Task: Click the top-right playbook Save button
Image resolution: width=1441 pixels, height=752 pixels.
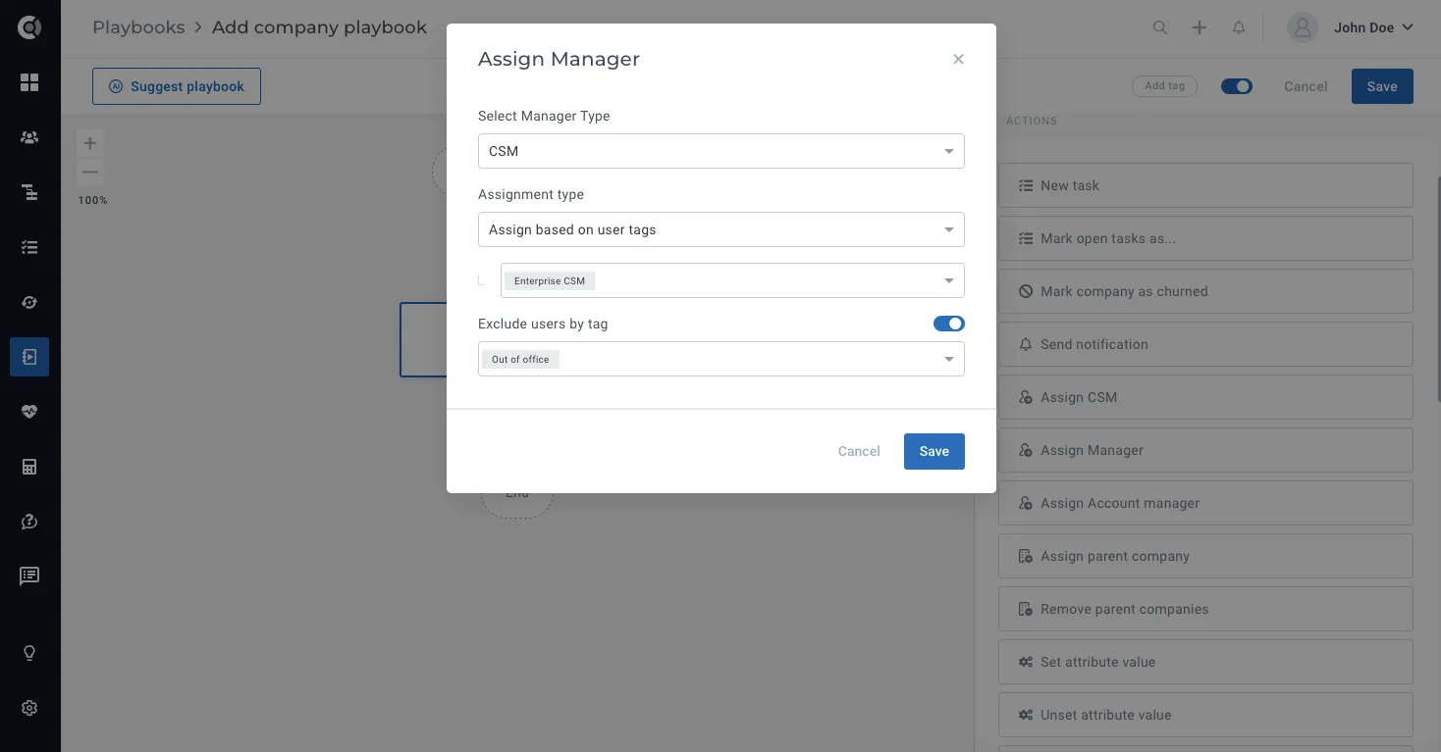Action: coord(1382,86)
